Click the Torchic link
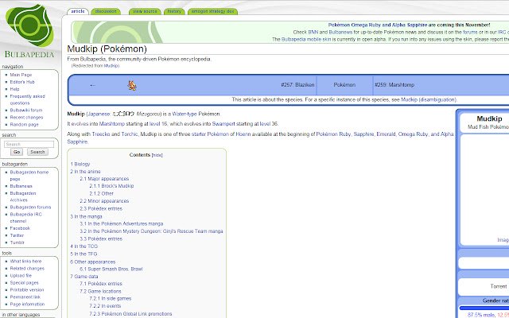 [x=130, y=134]
